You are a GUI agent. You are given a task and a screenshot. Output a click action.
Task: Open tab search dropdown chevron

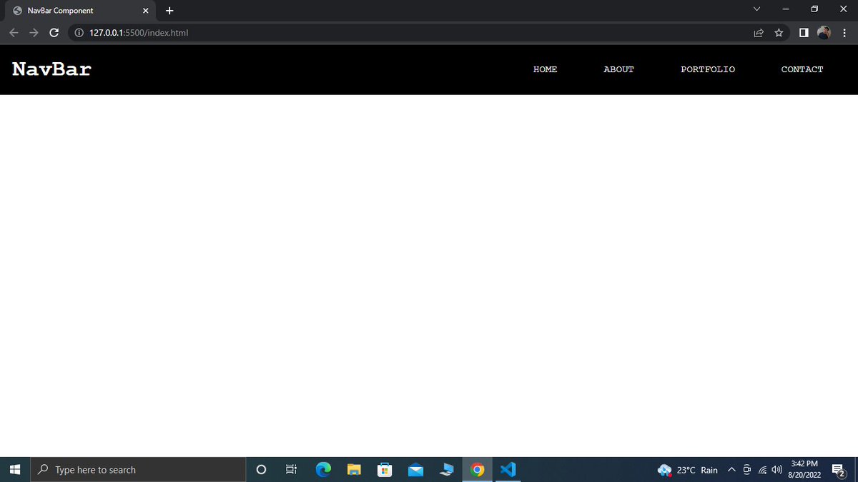756,9
